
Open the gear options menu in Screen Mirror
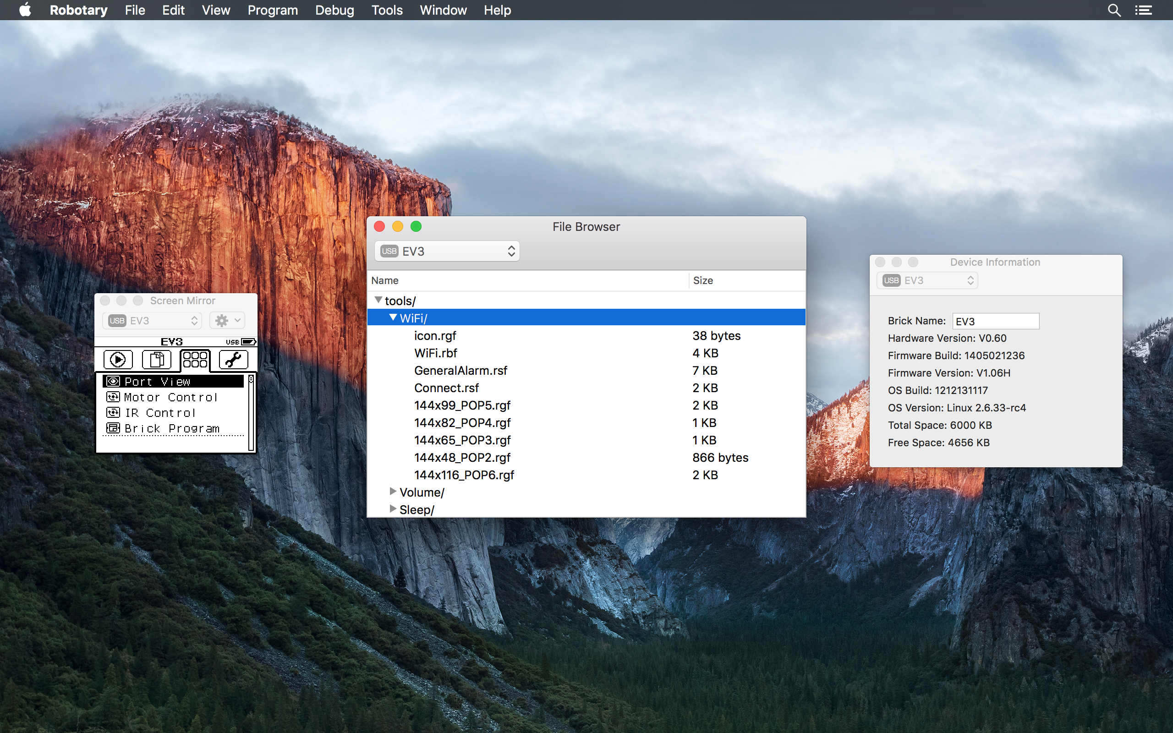pos(227,320)
